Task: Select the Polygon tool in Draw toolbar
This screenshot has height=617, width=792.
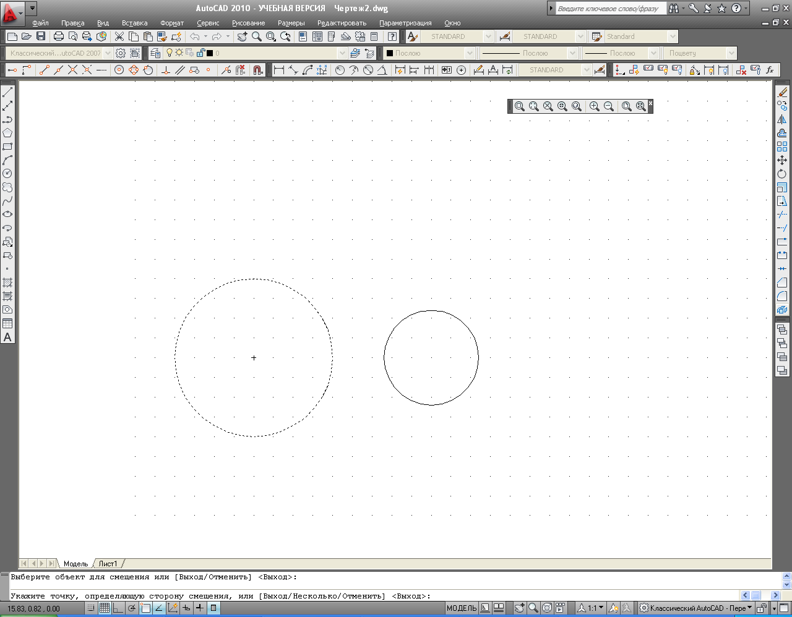Action: click(7, 133)
